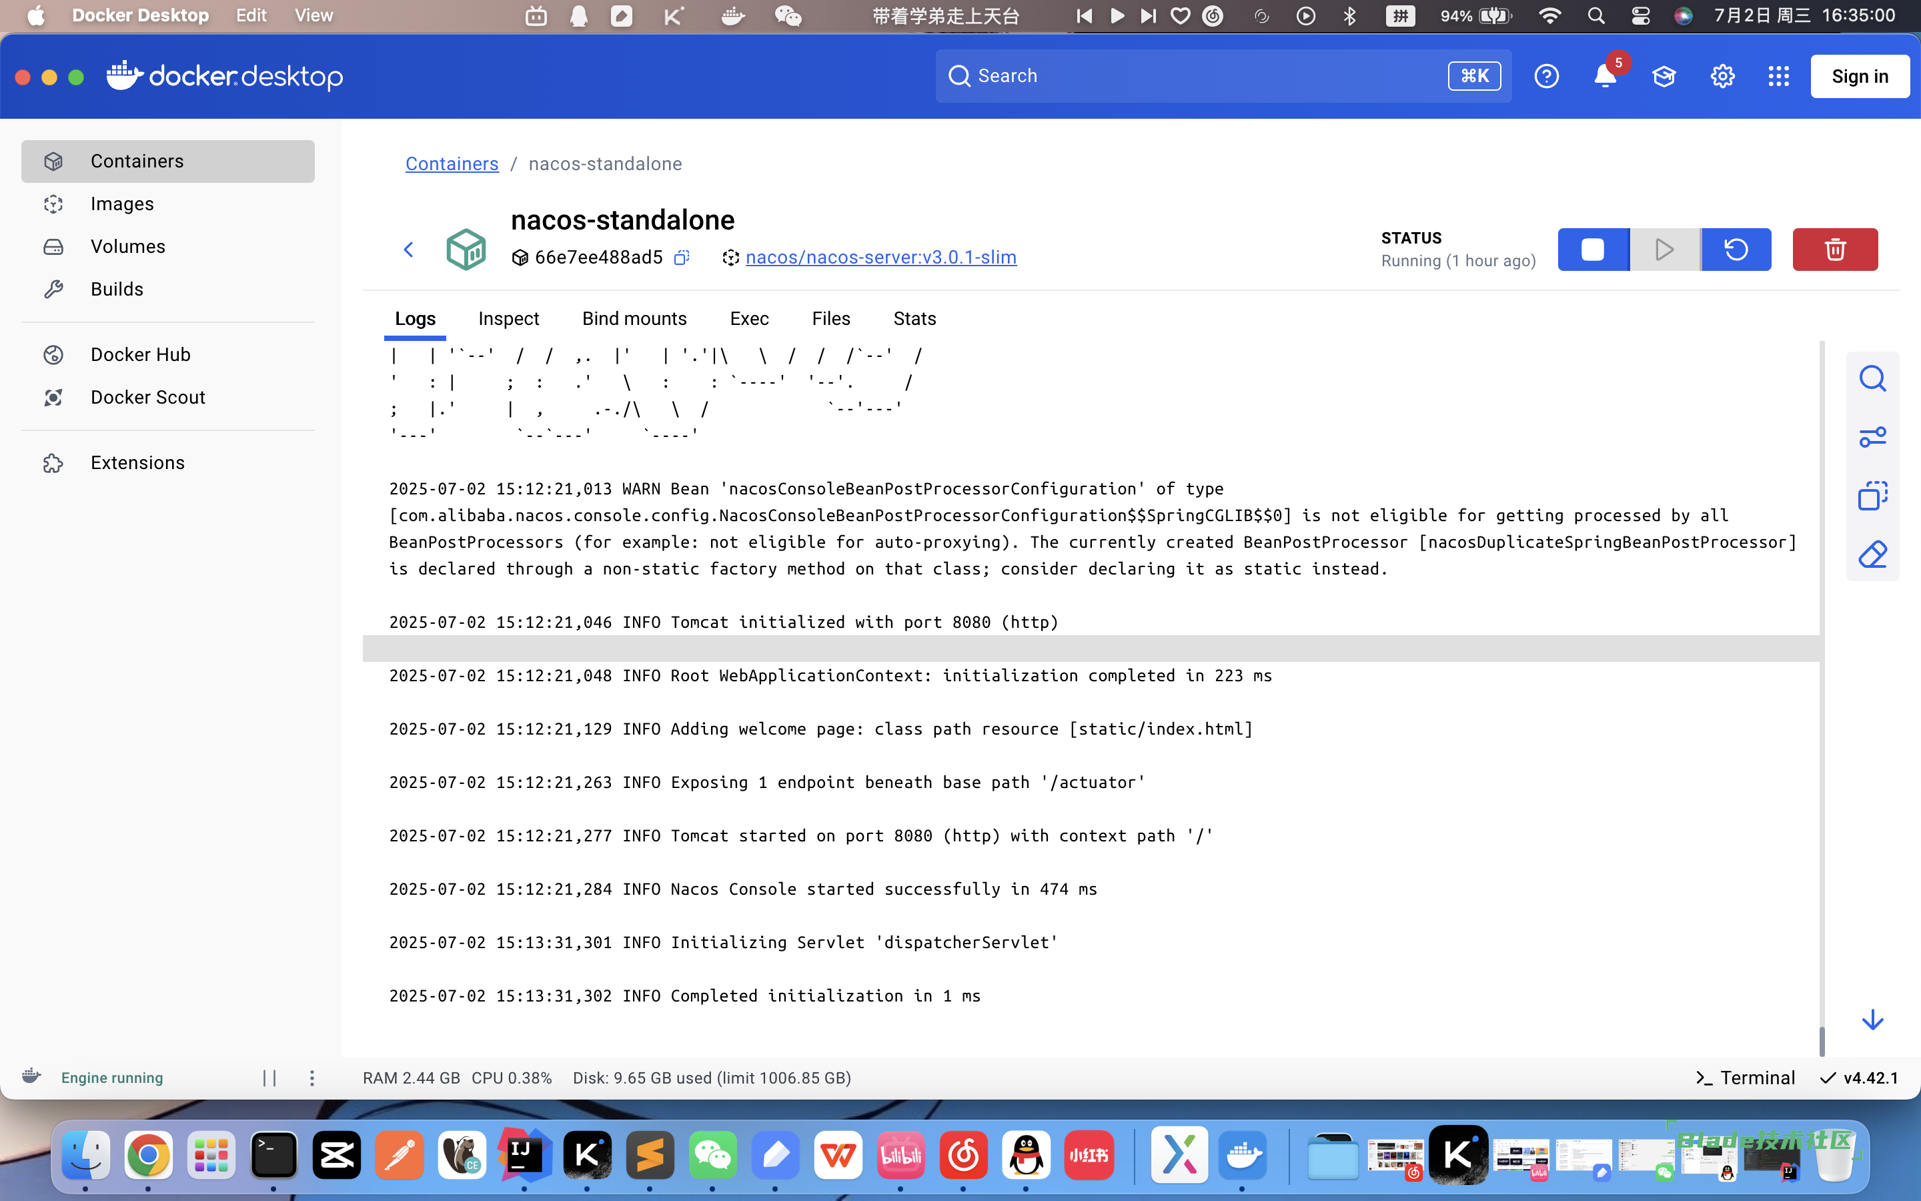
Task: Click the Sign in button
Action: point(1860,76)
